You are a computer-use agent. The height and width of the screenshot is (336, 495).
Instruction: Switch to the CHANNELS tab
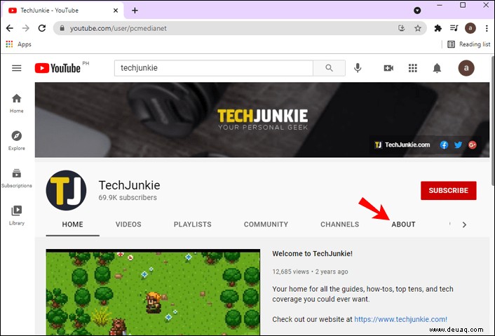coord(339,224)
